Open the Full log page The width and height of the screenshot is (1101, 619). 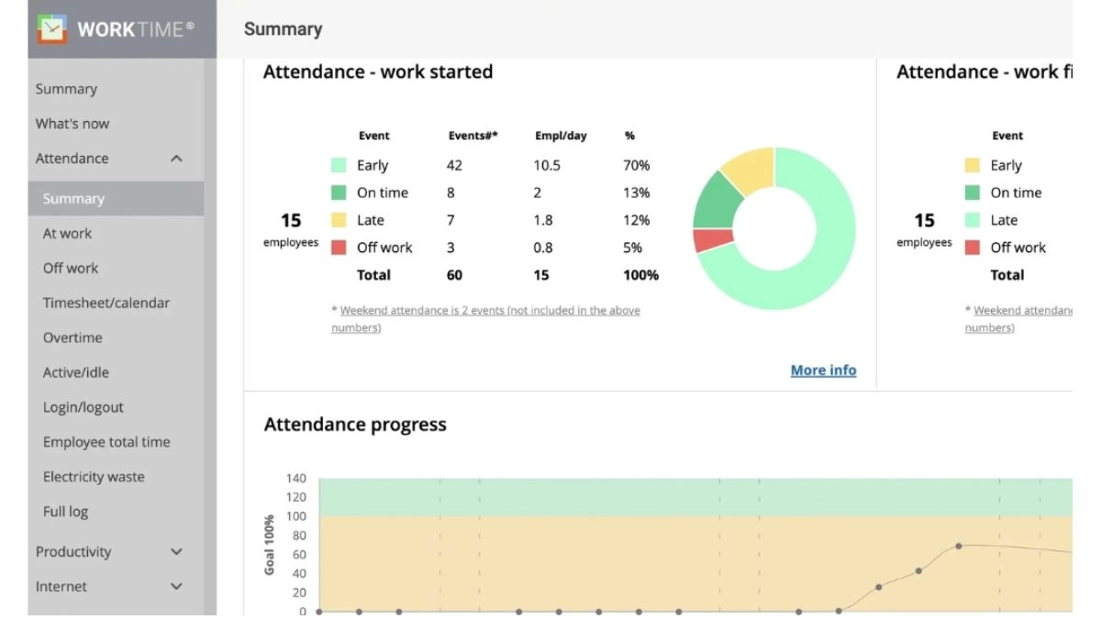click(x=66, y=513)
